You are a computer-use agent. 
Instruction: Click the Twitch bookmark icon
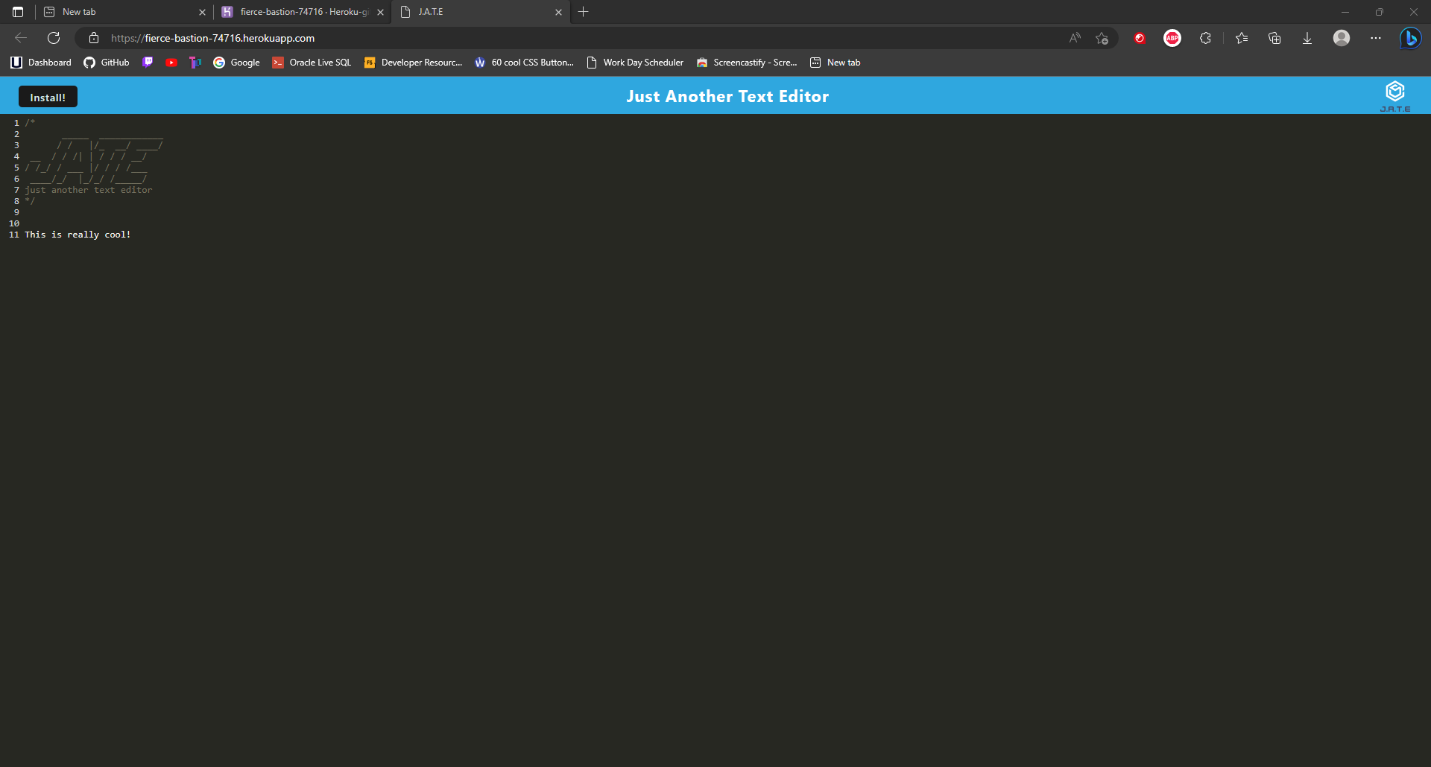pos(147,63)
